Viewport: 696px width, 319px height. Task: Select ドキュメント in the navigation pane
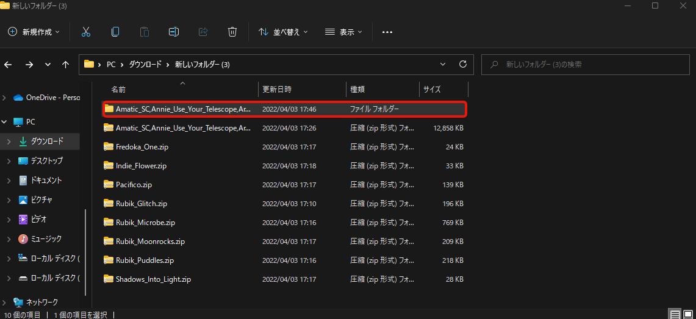point(46,181)
